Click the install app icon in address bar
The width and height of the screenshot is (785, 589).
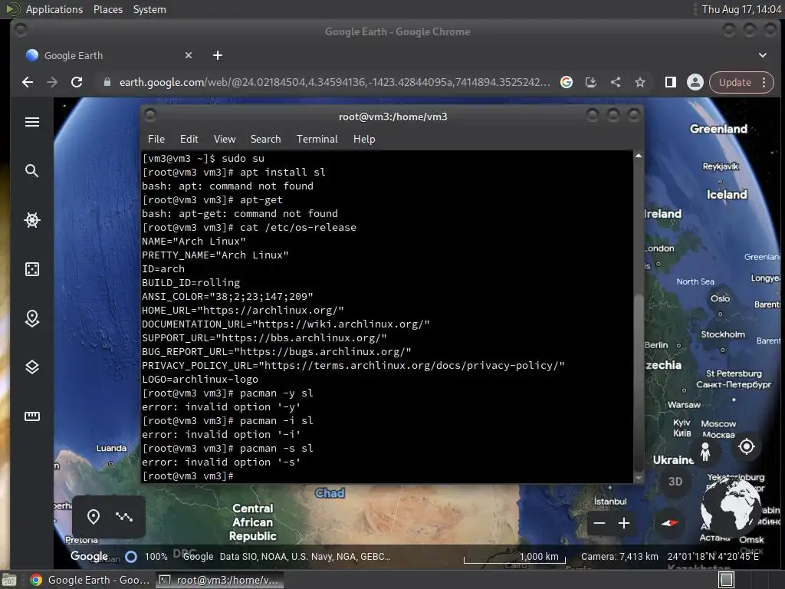point(591,82)
